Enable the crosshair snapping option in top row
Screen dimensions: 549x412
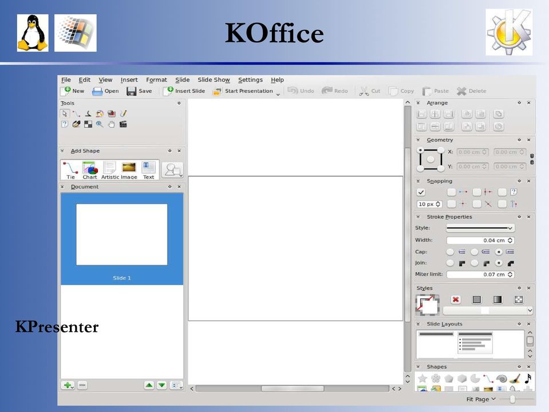point(477,192)
